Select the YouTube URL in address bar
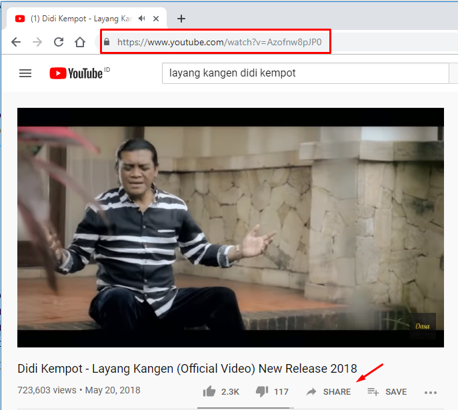This screenshot has height=410, width=458. [219, 43]
